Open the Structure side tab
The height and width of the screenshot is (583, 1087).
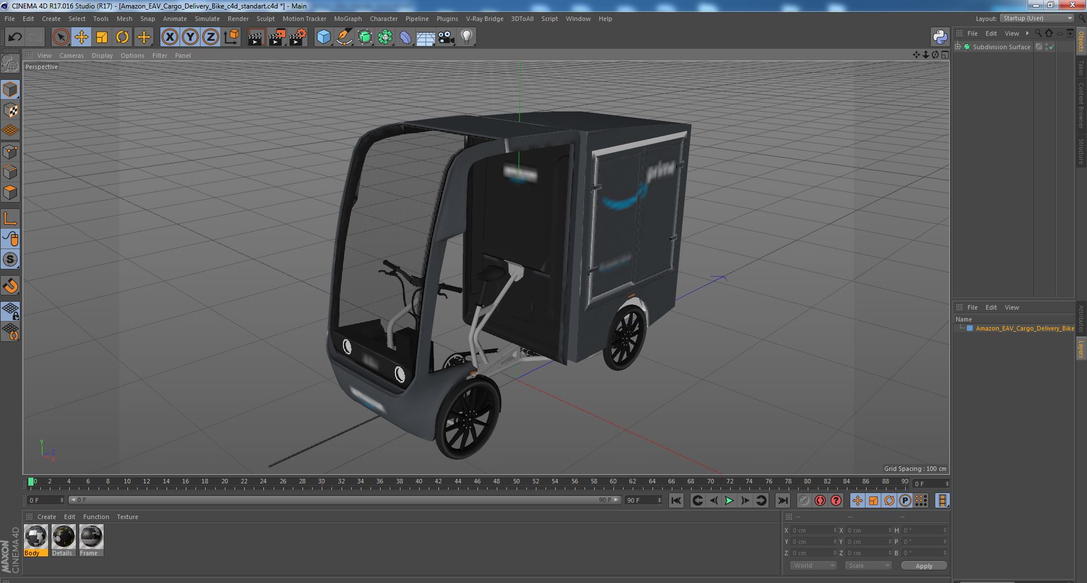[1081, 151]
